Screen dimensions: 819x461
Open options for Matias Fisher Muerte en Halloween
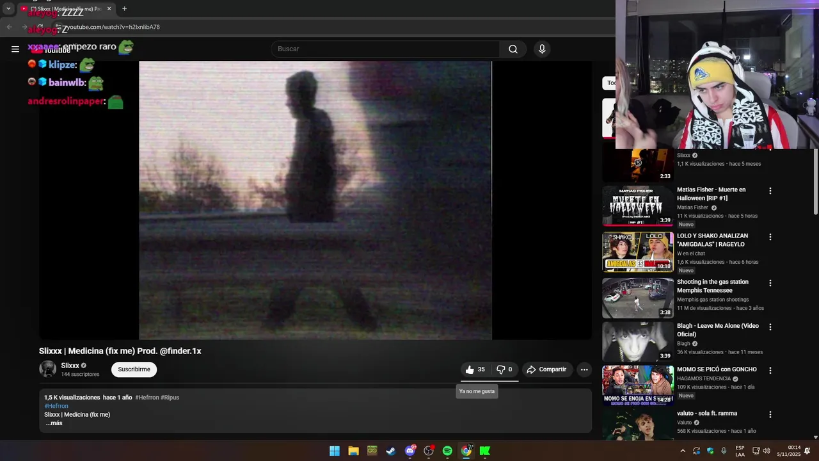click(770, 191)
